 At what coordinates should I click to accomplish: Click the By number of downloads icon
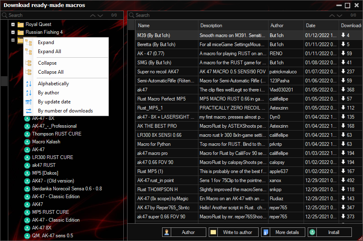29,111
